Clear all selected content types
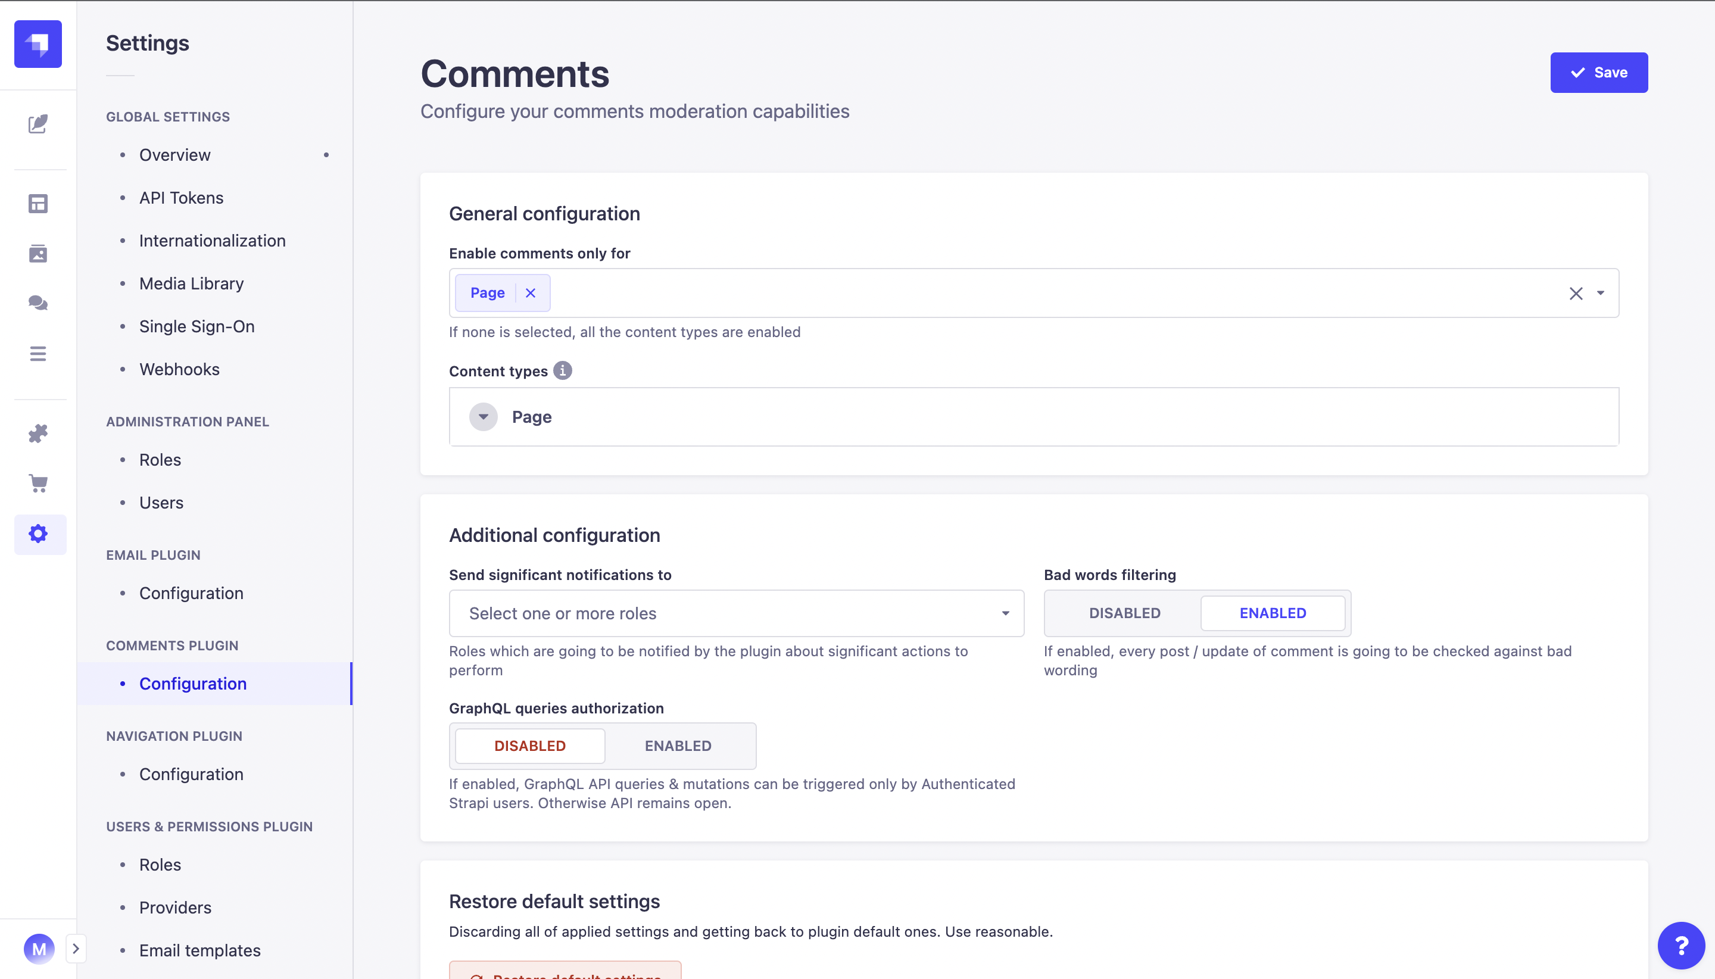Image resolution: width=1715 pixels, height=979 pixels. tap(1576, 293)
